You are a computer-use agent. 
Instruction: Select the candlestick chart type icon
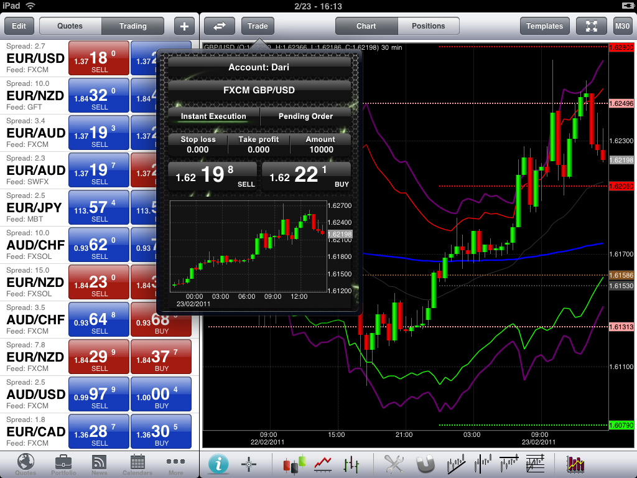(x=294, y=464)
